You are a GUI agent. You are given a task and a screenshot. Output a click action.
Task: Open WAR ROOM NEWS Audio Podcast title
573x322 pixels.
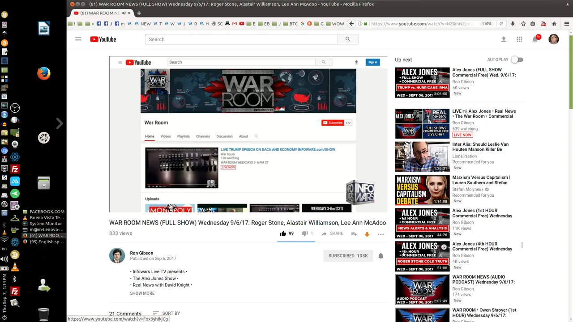pyautogui.click(x=483, y=280)
